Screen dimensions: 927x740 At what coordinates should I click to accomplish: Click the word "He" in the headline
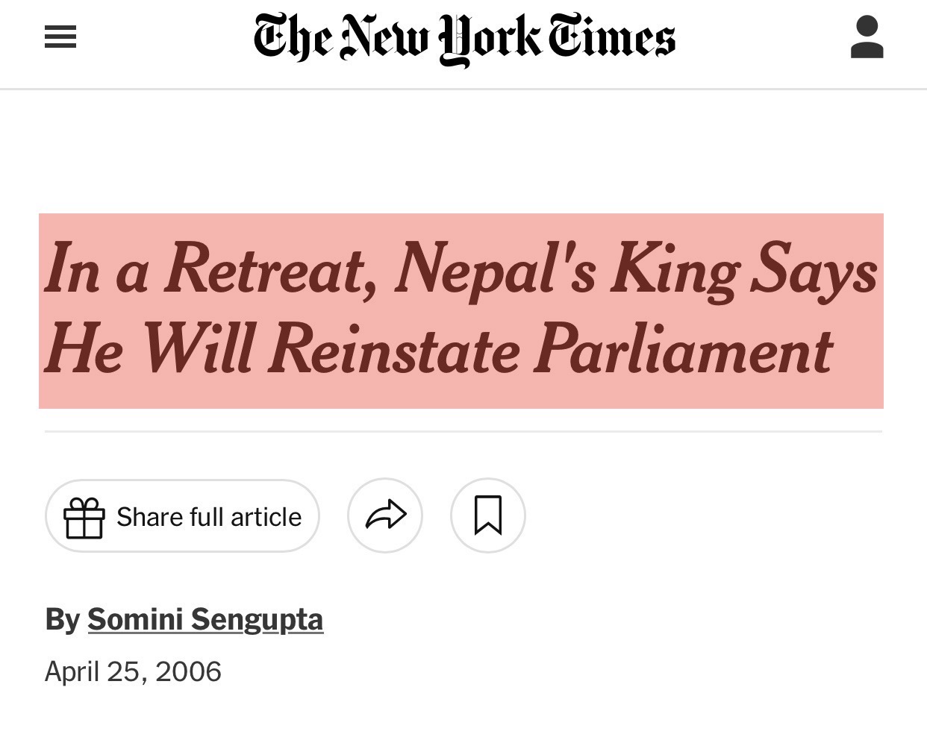coord(84,351)
